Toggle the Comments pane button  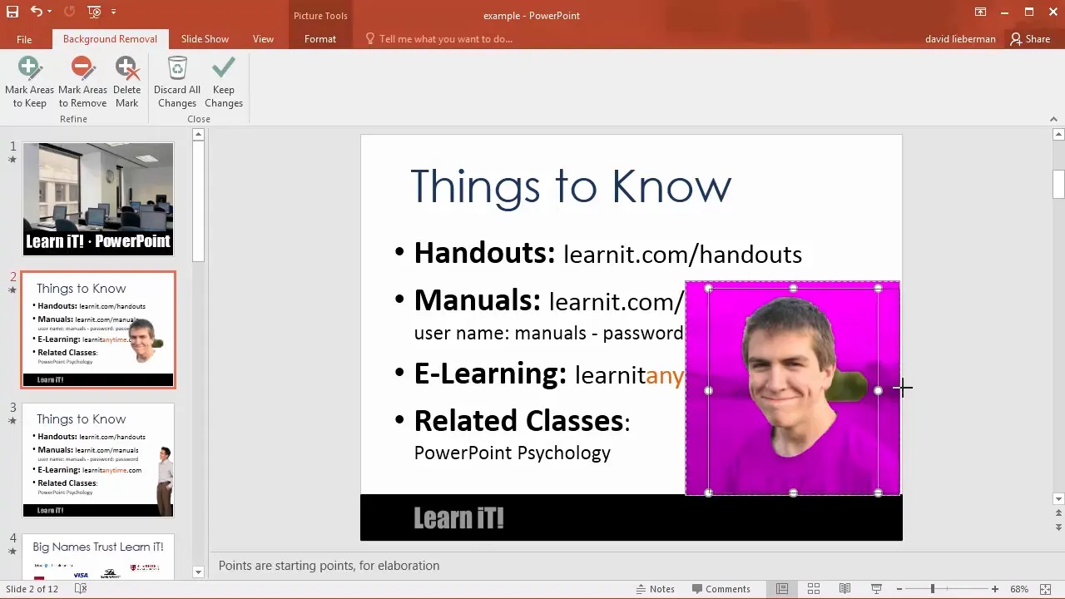click(x=720, y=589)
